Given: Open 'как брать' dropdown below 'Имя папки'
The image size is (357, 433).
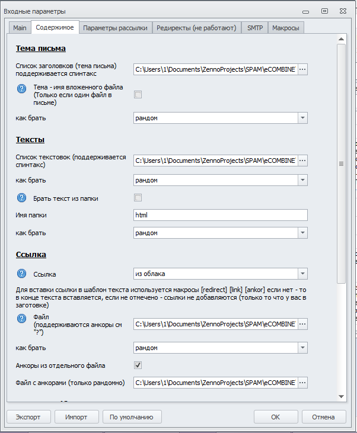Looking at the screenshot, I should point(302,233).
